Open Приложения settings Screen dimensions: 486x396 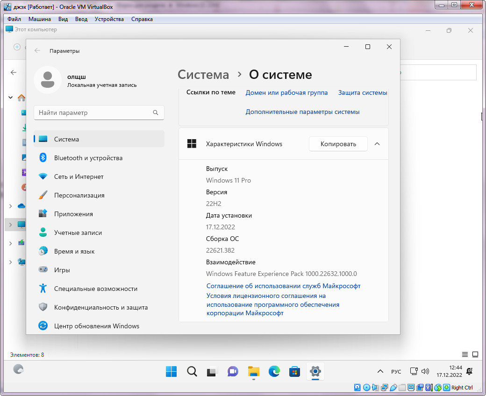coord(99,214)
